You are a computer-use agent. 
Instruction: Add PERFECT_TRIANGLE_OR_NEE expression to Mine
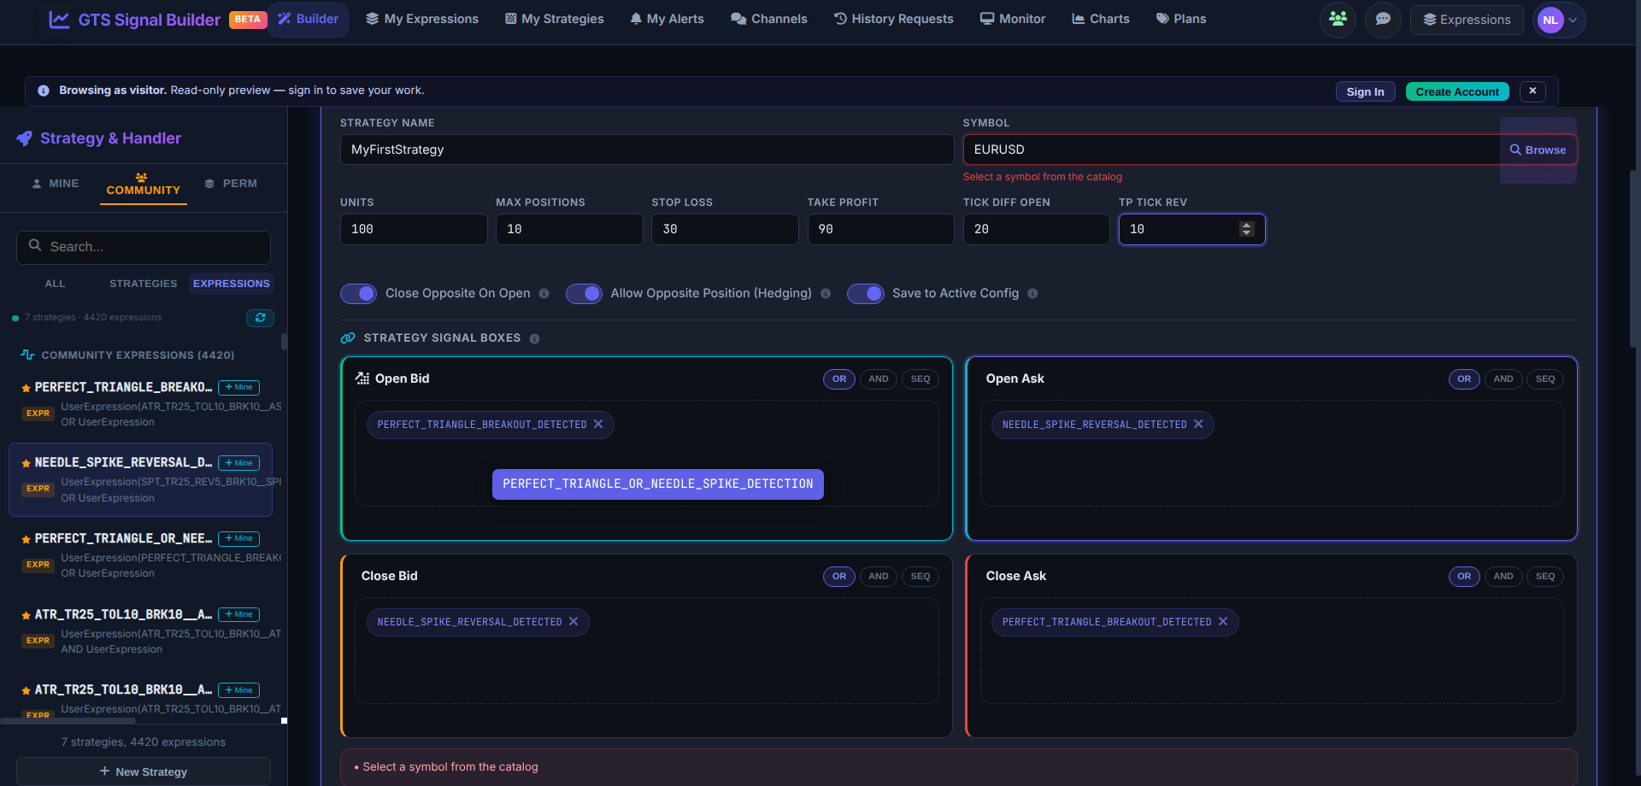tap(238, 538)
